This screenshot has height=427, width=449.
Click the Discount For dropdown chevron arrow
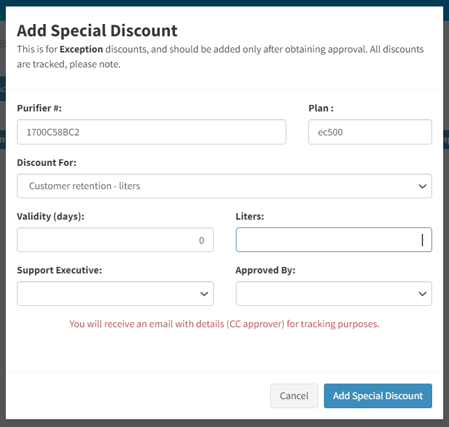422,187
